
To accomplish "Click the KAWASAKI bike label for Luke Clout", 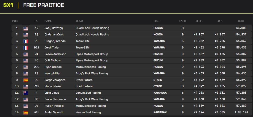I will 160,93.
